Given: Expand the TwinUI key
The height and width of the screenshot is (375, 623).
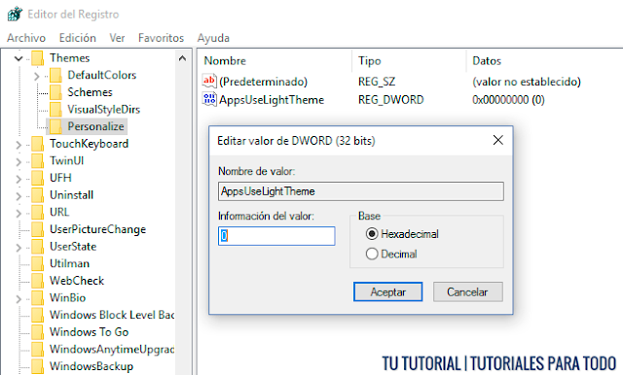Looking at the screenshot, I should (x=18, y=161).
